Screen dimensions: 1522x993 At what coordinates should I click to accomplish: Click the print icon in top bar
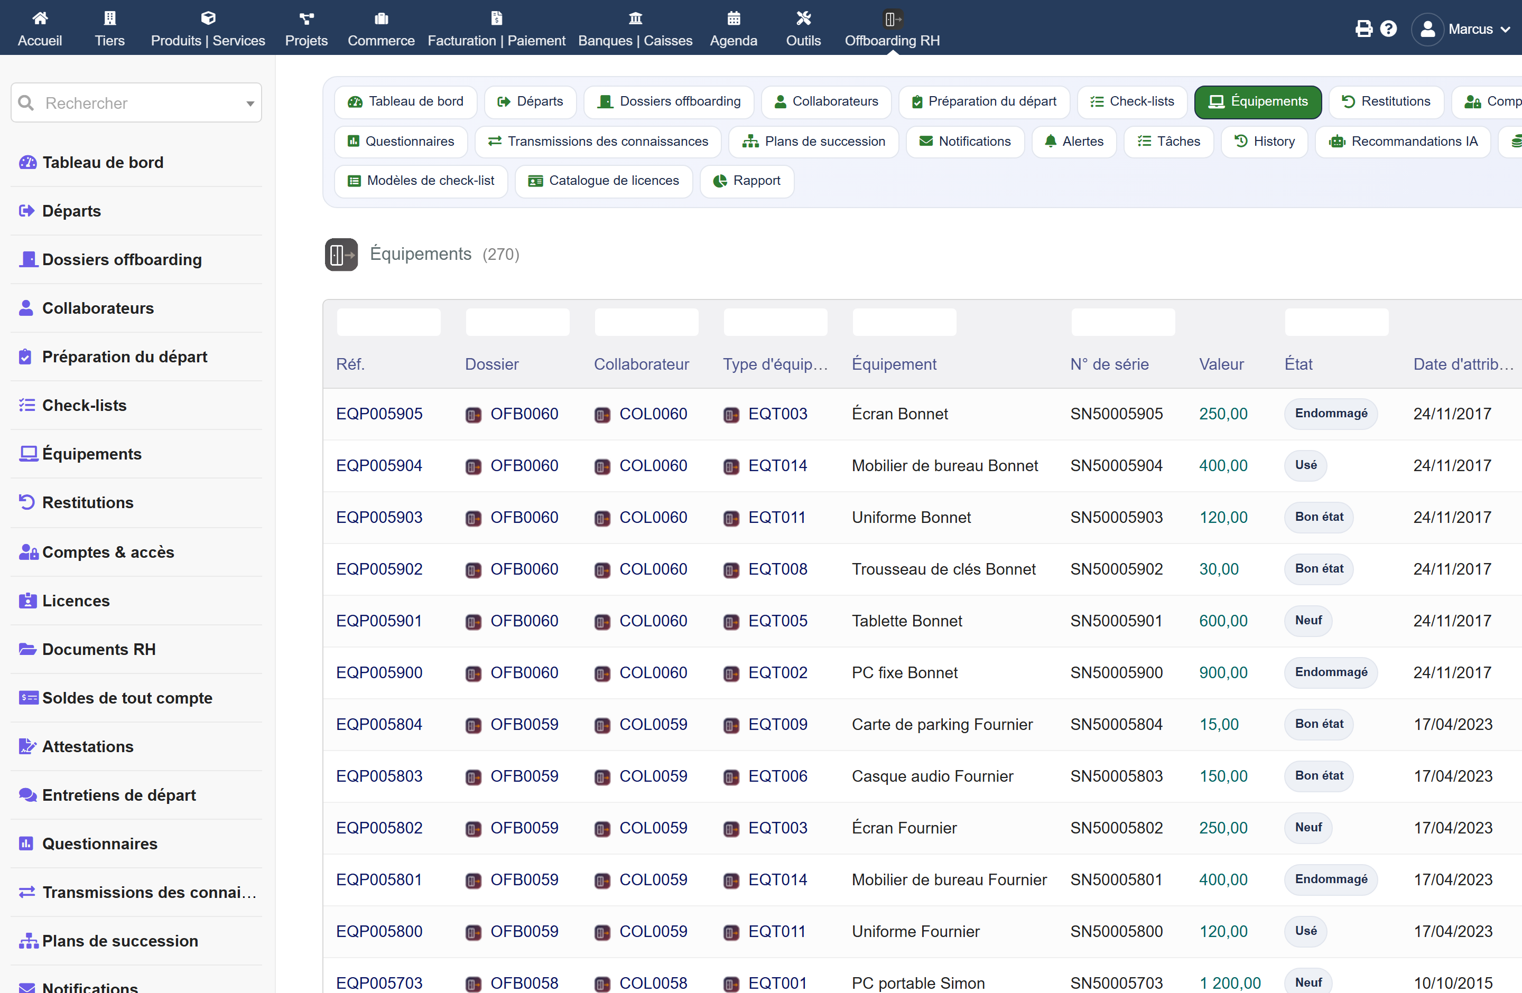tap(1363, 29)
